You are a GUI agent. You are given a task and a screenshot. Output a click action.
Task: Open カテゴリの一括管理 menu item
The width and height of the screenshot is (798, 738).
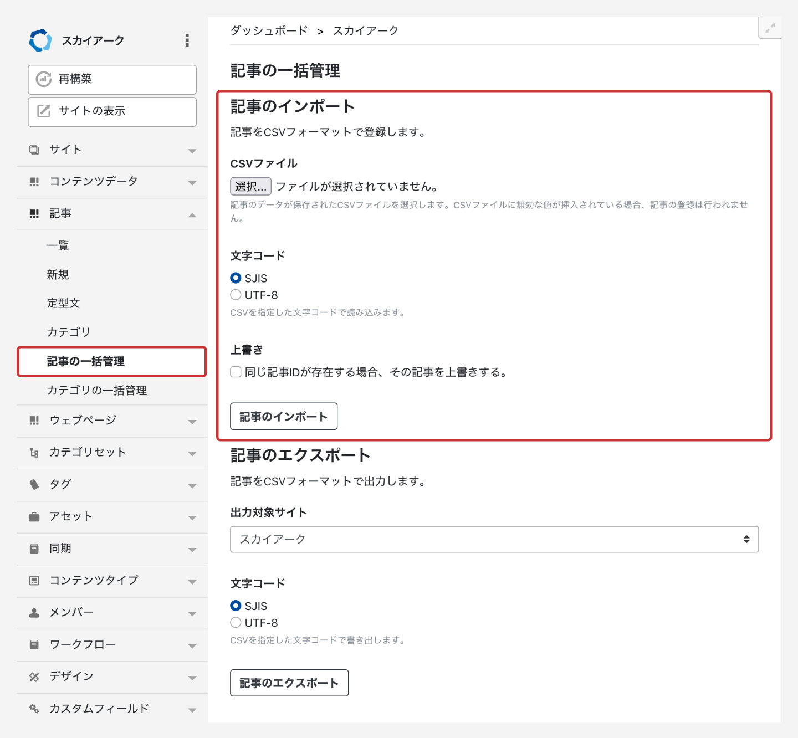tap(97, 391)
